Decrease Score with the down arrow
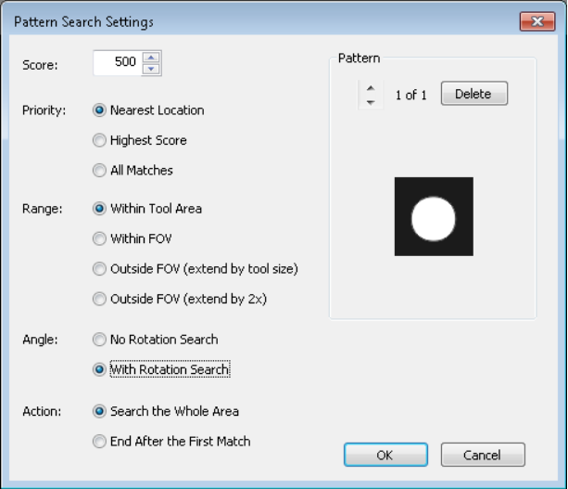This screenshot has width=568, height=489. (x=151, y=69)
